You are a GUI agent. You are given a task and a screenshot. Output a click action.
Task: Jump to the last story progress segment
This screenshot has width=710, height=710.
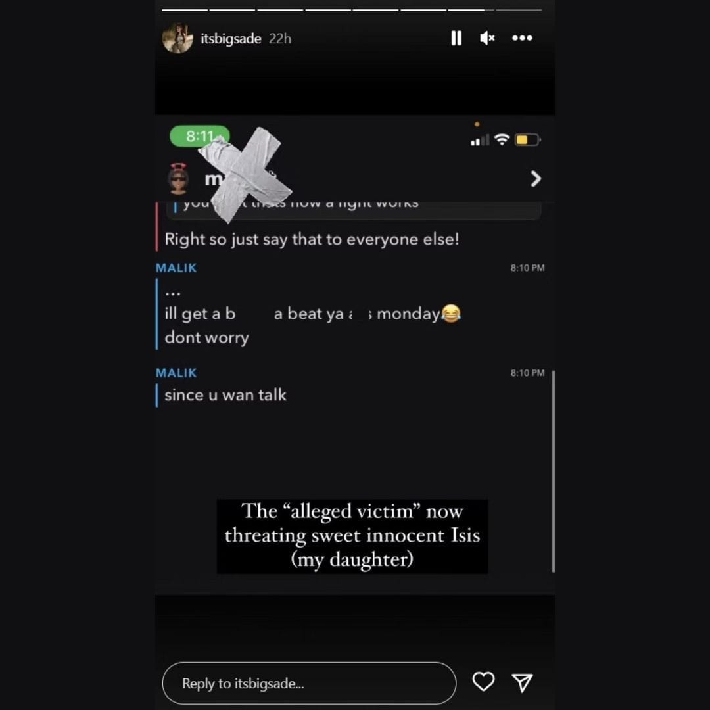tap(519, 9)
